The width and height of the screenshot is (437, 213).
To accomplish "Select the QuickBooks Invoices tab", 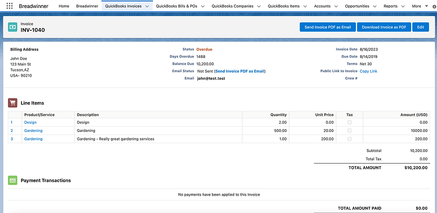I will tap(123, 6).
